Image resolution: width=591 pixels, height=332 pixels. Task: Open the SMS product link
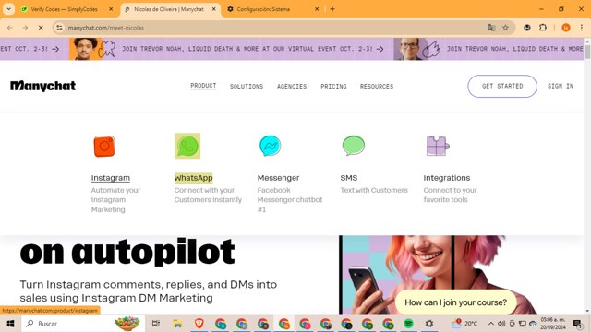click(x=349, y=178)
